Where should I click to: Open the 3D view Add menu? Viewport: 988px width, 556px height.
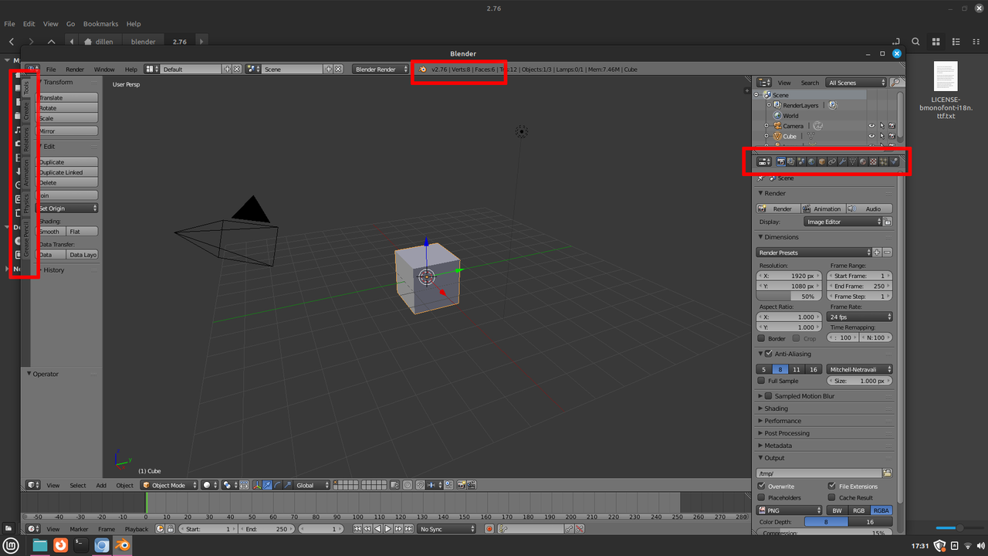tap(101, 486)
